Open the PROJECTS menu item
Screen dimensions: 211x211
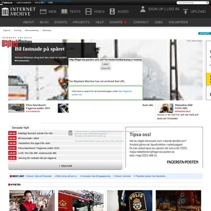[x=81, y=22]
